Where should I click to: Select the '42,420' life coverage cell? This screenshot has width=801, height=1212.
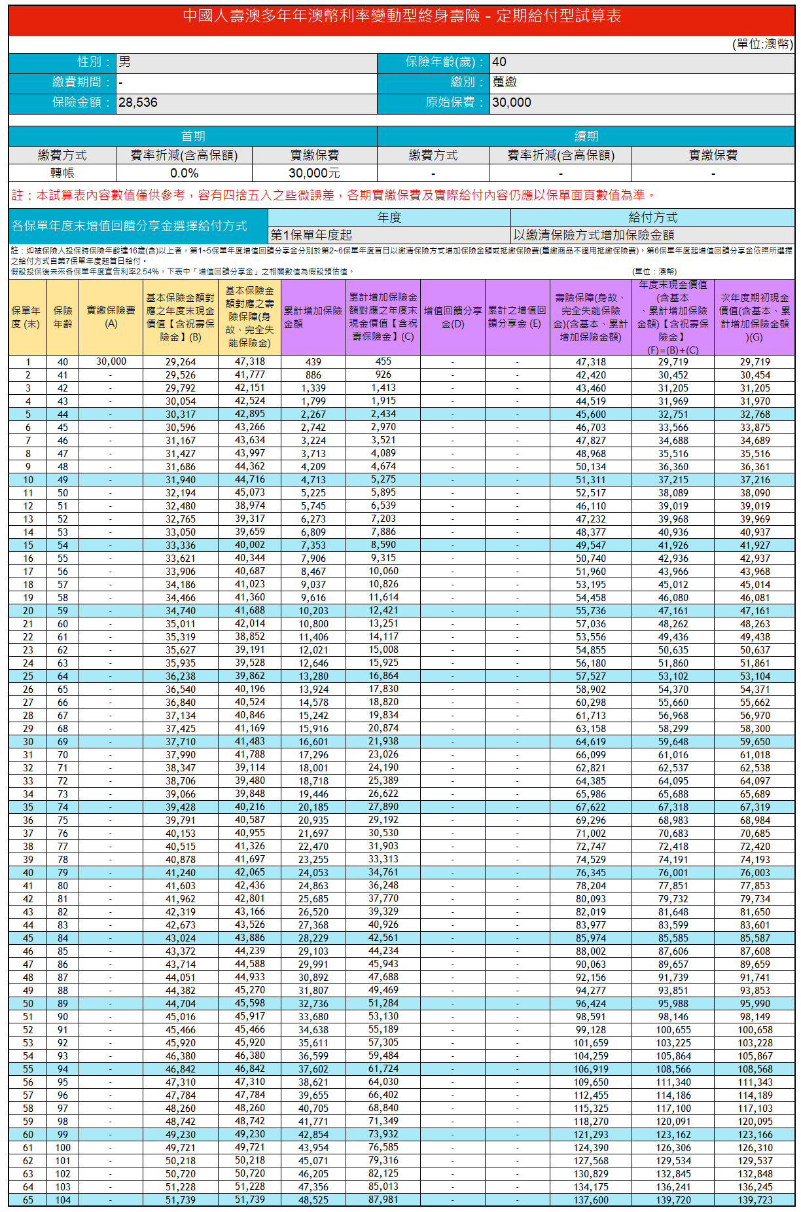pyautogui.click(x=591, y=375)
